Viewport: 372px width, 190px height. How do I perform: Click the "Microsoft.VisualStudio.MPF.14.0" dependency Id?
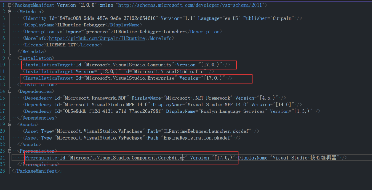[106, 104]
